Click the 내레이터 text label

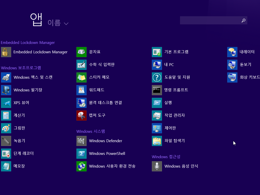pyautogui.click(x=247, y=52)
